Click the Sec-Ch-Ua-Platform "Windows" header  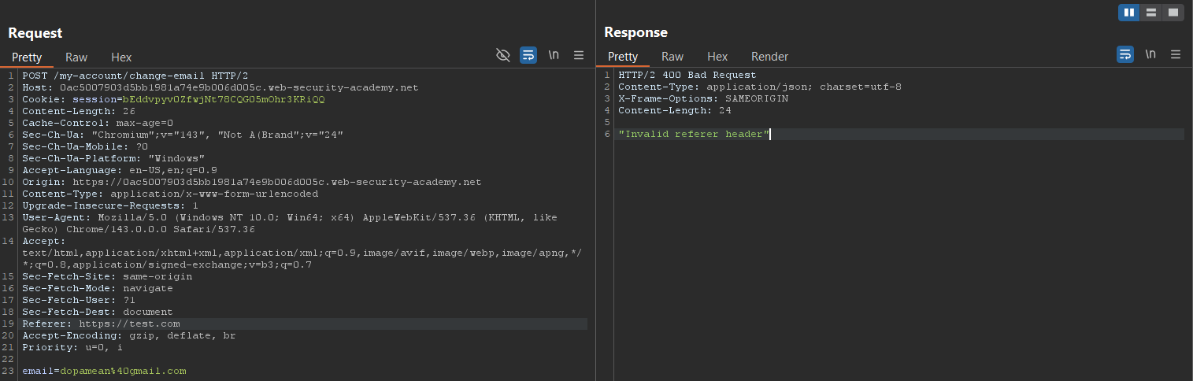pos(113,159)
